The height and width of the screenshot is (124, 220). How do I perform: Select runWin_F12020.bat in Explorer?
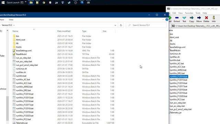click(25, 116)
